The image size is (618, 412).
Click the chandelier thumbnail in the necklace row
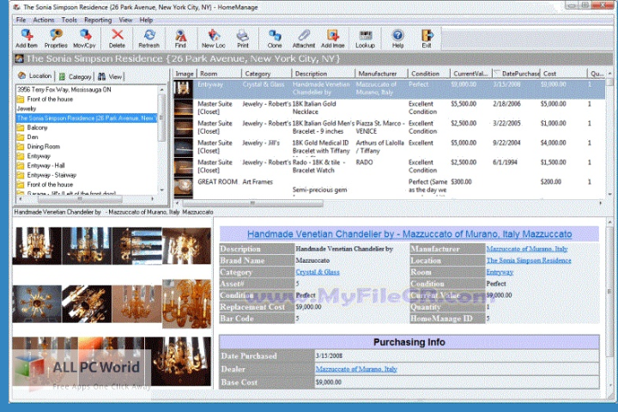pyautogui.click(x=184, y=108)
